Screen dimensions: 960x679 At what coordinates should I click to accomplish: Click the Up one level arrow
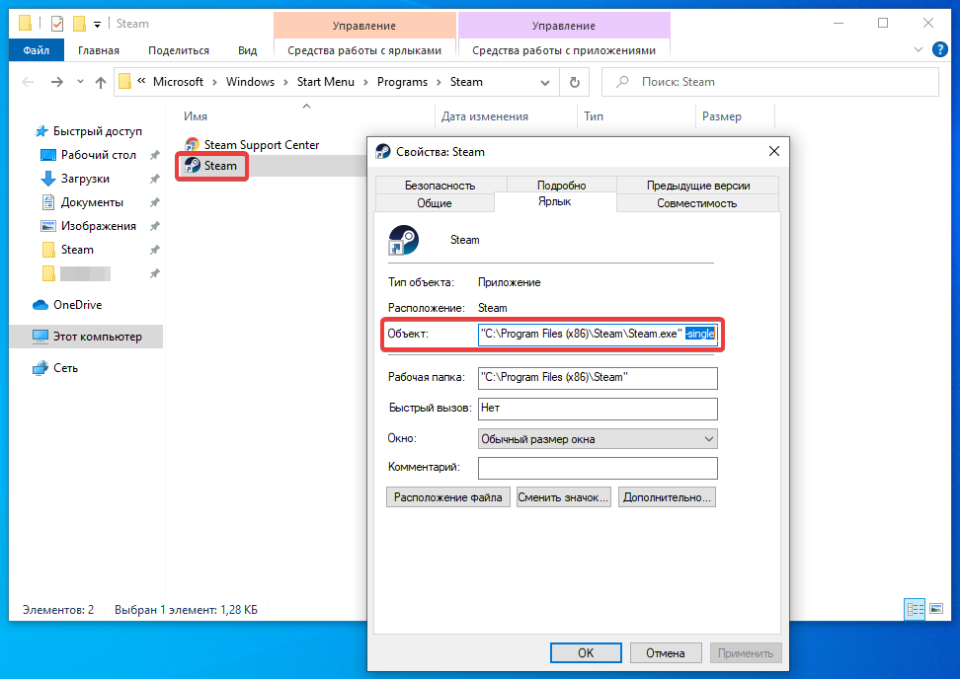click(101, 82)
